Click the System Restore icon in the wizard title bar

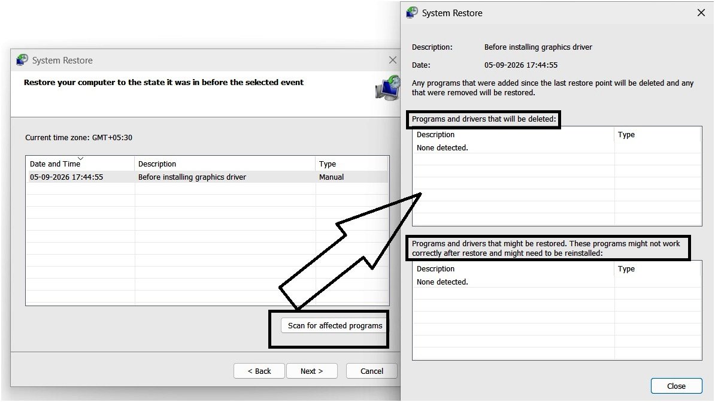[x=22, y=60]
